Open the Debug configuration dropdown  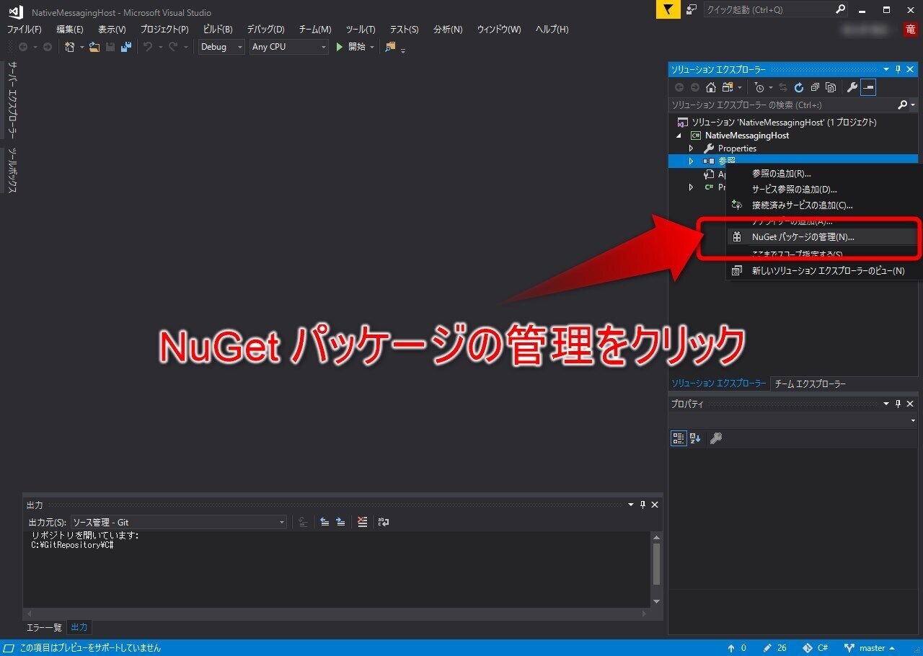coord(222,47)
